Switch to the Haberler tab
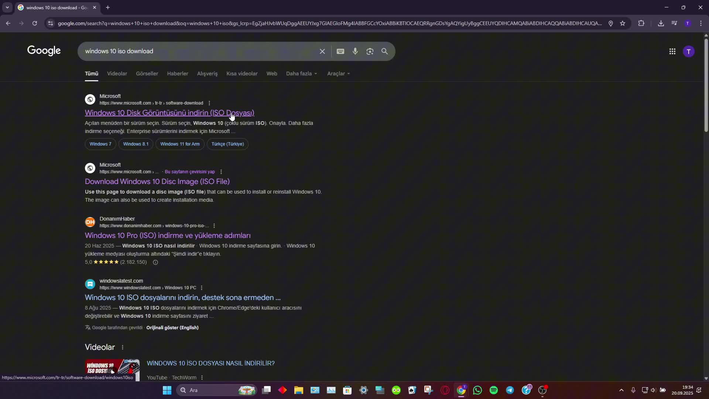709x399 pixels. (177, 74)
